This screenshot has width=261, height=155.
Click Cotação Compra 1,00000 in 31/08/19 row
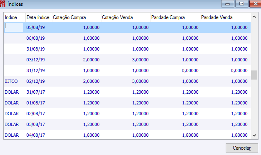point(91,49)
